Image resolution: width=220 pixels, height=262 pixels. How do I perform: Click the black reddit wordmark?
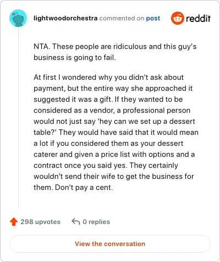click(198, 18)
